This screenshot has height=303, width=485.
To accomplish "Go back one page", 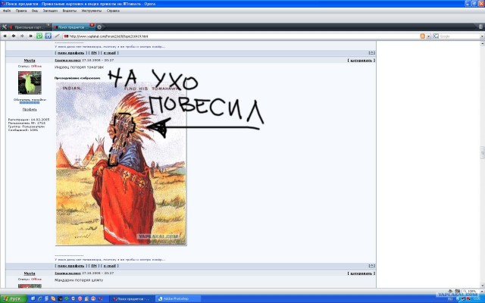I will click(x=14, y=36).
